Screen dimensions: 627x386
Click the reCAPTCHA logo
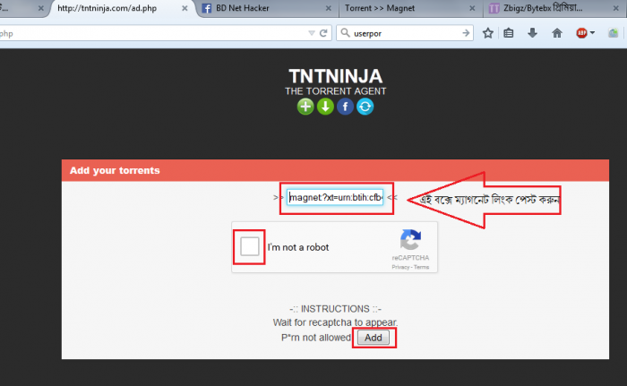tap(410, 240)
